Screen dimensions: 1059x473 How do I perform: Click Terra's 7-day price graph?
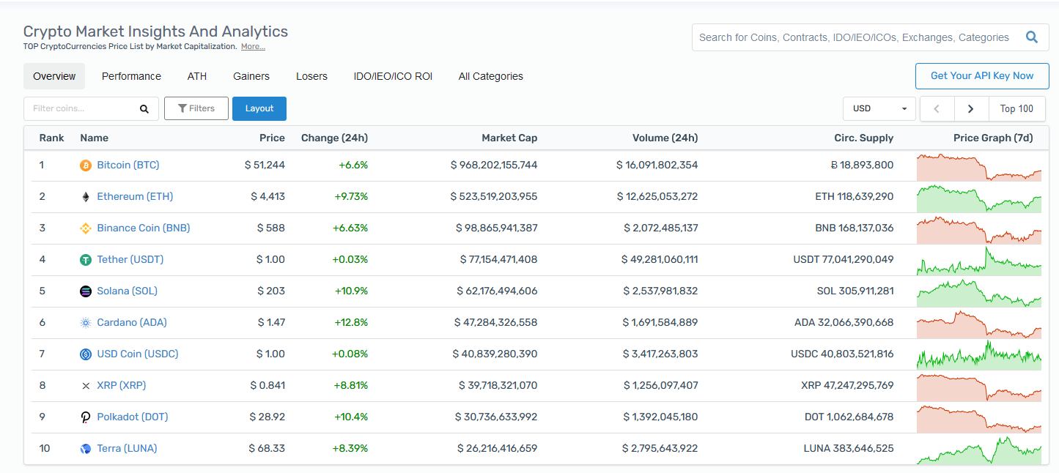979,450
